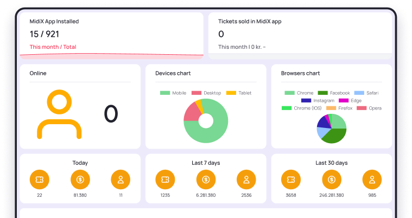The width and height of the screenshot is (412, 218).
Task: Click the 'Today' heading
Action: tap(80, 163)
